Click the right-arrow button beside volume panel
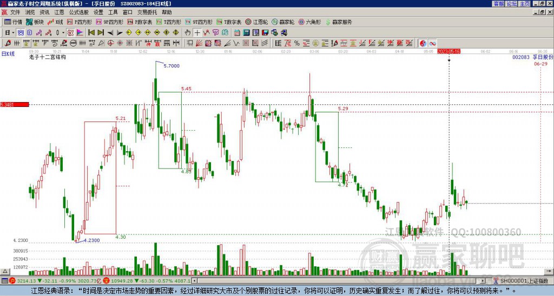 click(549, 271)
